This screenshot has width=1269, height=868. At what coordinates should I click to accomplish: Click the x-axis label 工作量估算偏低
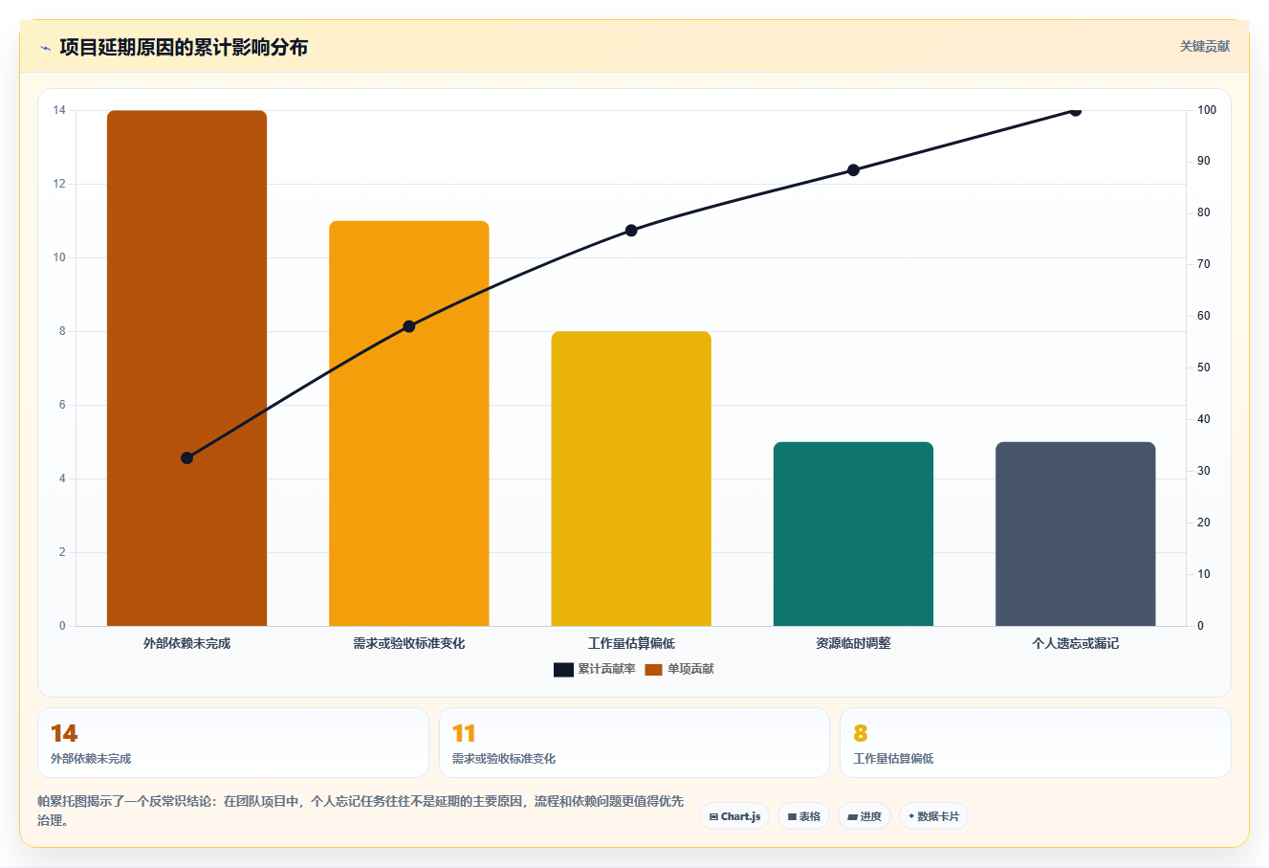pyautogui.click(x=631, y=643)
